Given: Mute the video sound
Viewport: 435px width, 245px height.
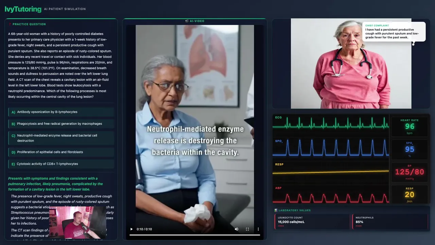Looking at the screenshot, I should pos(237,229).
